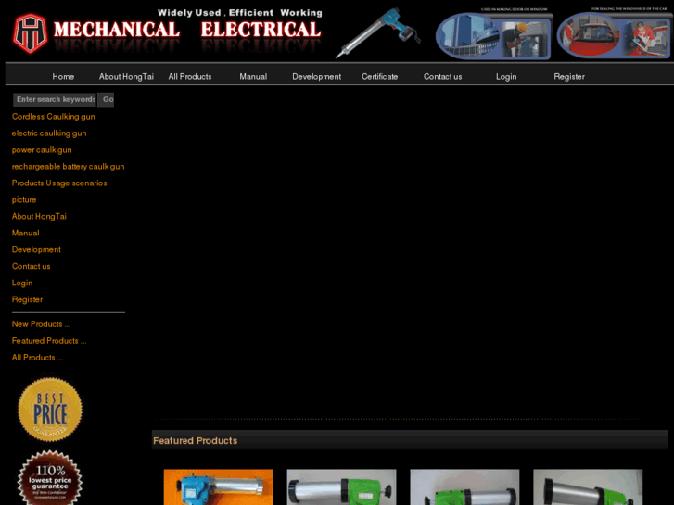Open Development link in the sidebar
Screen dimensions: 674x505
[x=36, y=249]
